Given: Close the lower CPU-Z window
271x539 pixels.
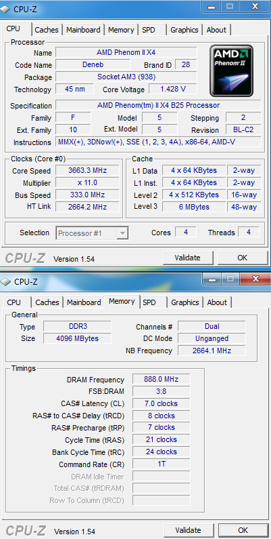Looking at the screenshot, I should click(x=255, y=279).
